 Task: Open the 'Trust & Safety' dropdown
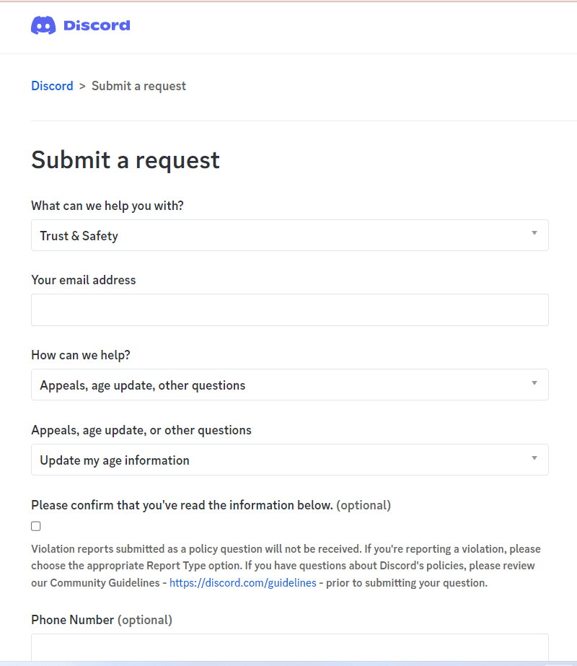pos(289,235)
